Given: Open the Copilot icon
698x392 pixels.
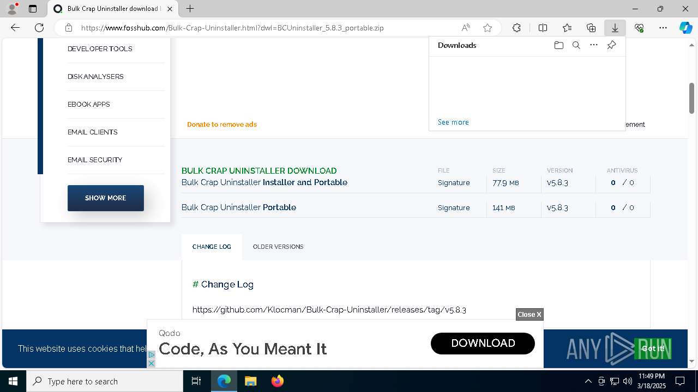Looking at the screenshot, I should pos(685,28).
